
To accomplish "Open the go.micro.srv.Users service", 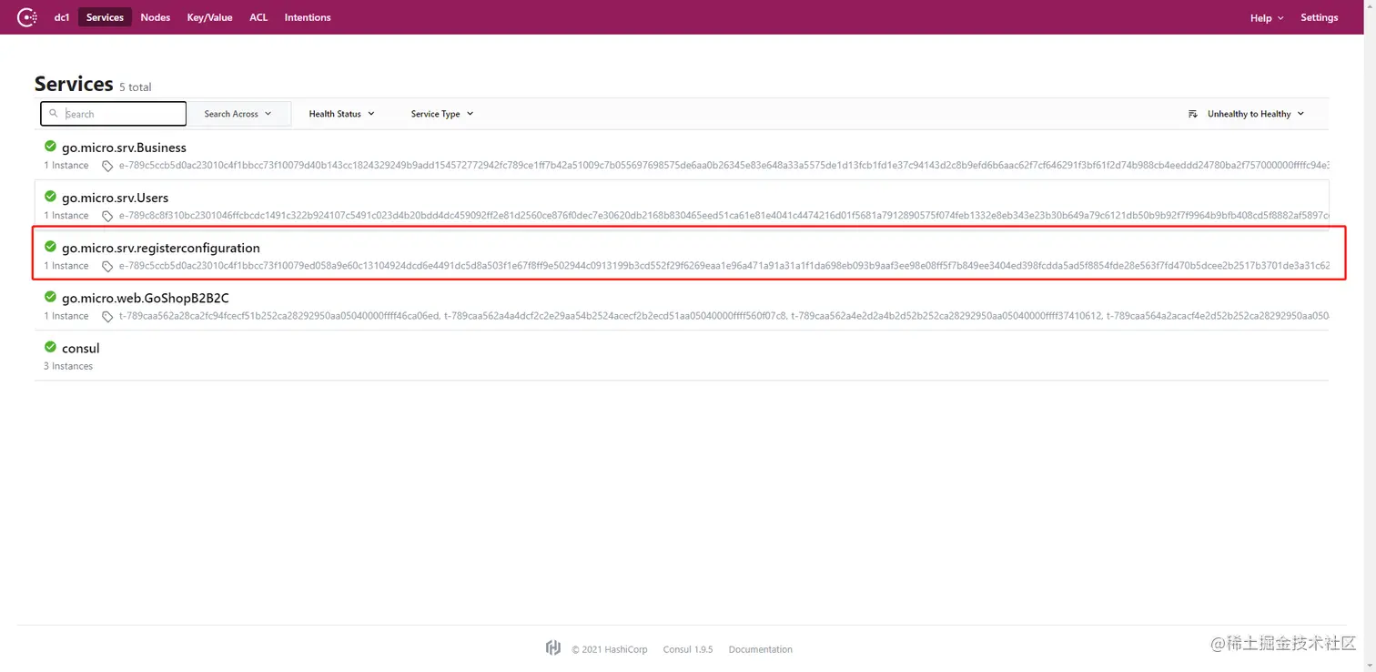I will pyautogui.click(x=115, y=198).
